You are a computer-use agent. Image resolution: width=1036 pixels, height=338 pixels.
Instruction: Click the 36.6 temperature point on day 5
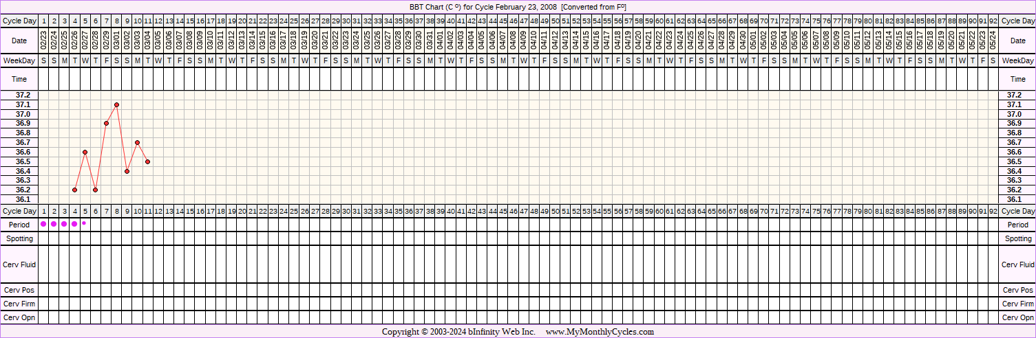(85, 152)
